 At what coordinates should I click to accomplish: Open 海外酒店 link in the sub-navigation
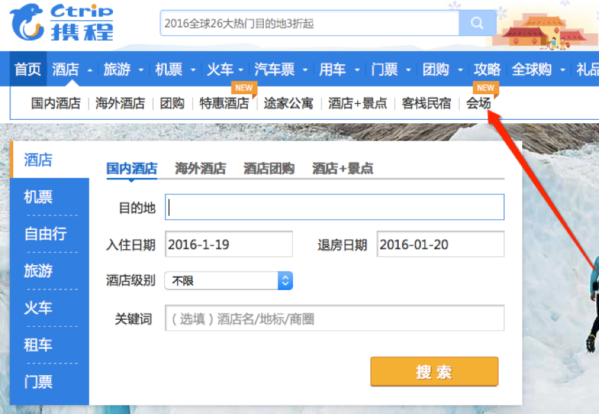[x=120, y=104]
